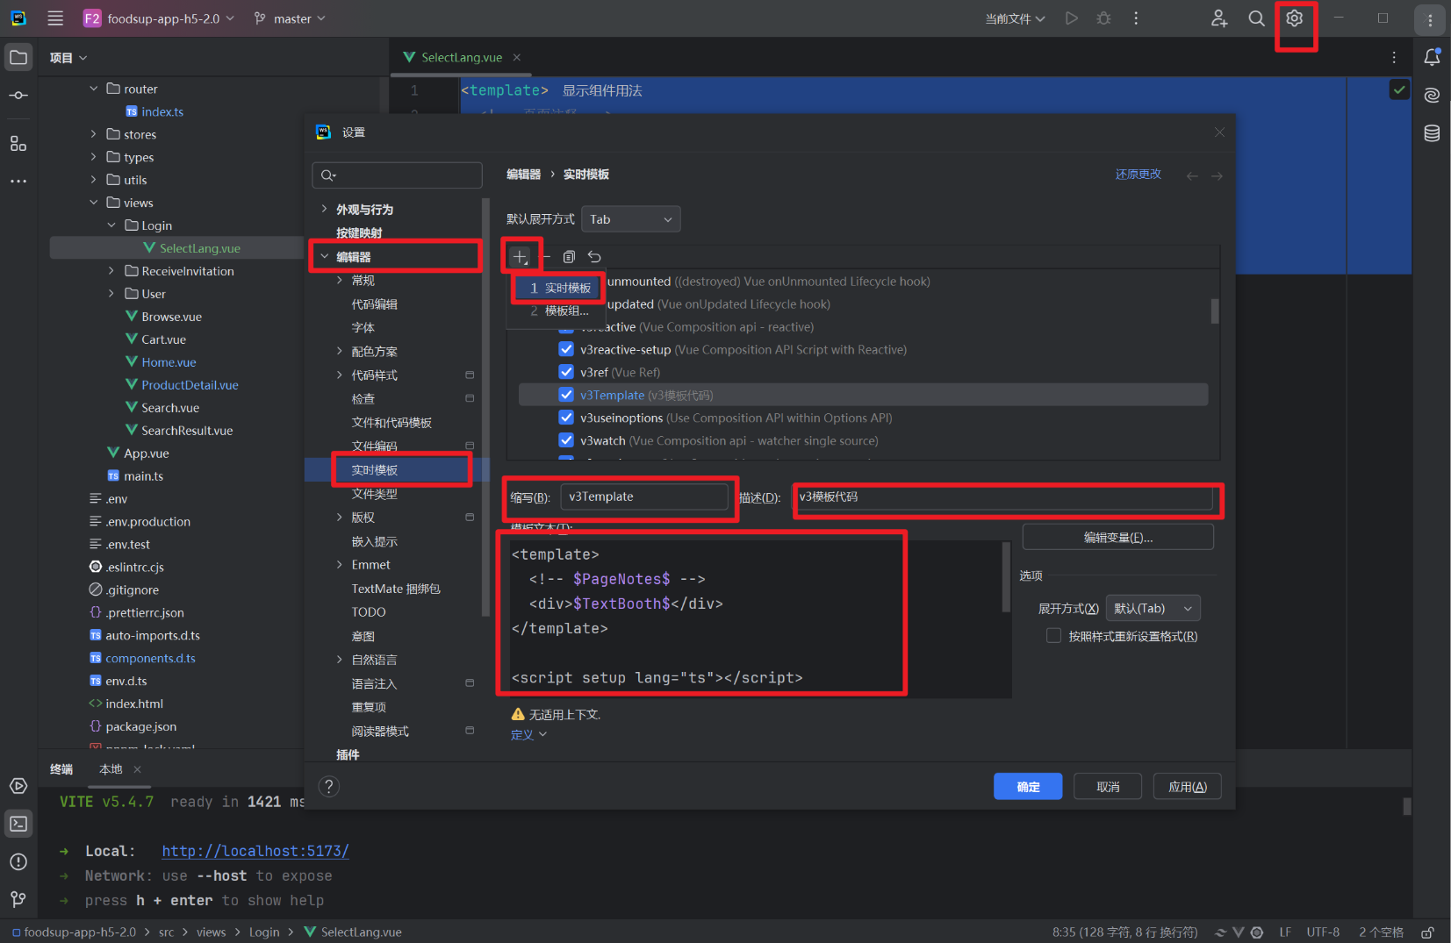Screen dimensions: 1451x943
Task: Open the master branch dropdown
Action: click(x=290, y=18)
